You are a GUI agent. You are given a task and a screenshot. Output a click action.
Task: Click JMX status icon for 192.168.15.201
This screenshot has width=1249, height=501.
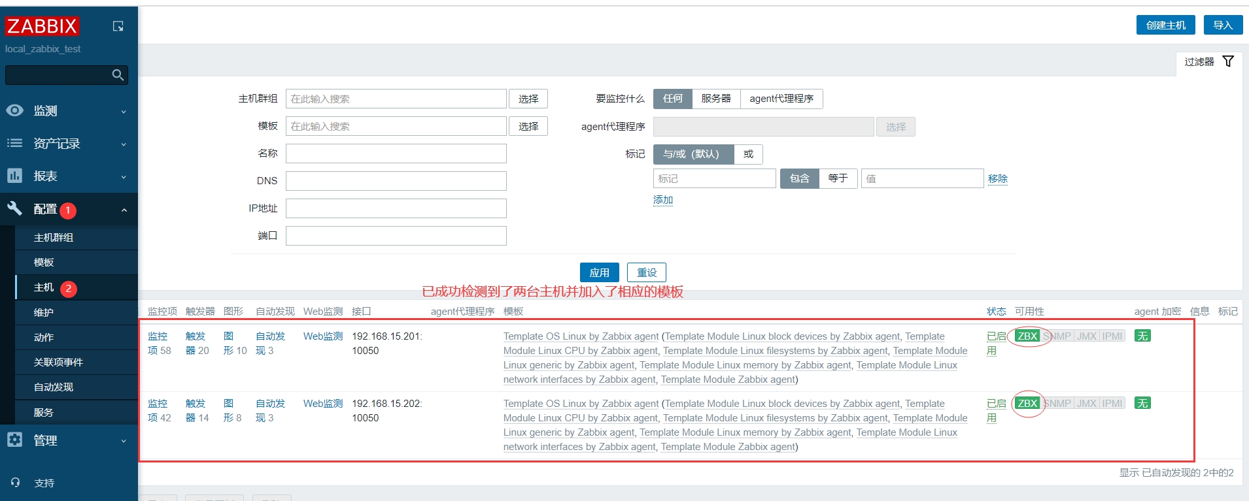[x=1087, y=336]
